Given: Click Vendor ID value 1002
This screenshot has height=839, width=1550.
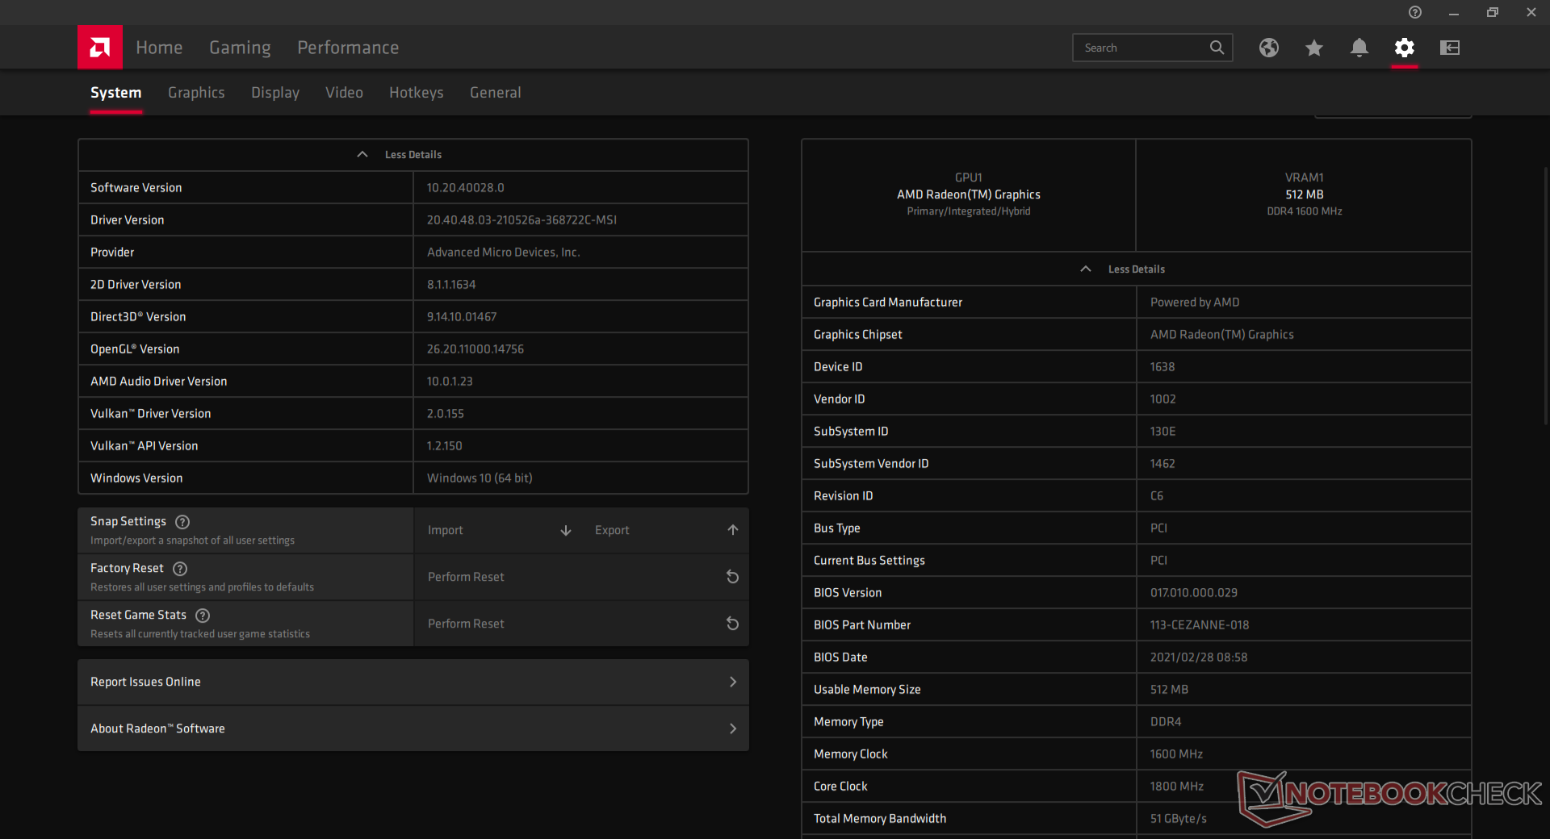Looking at the screenshot, I should click(x=1162, y=399).
